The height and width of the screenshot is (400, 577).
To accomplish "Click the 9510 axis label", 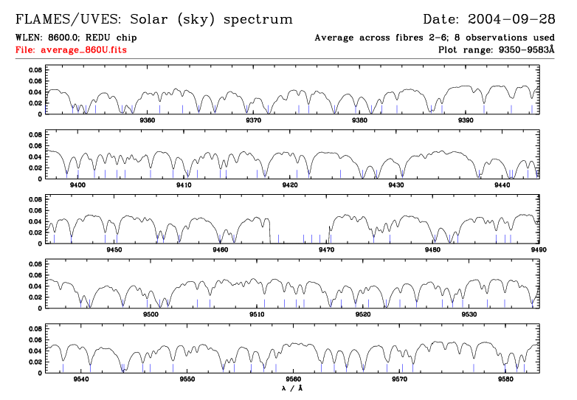I will (257, 314).
